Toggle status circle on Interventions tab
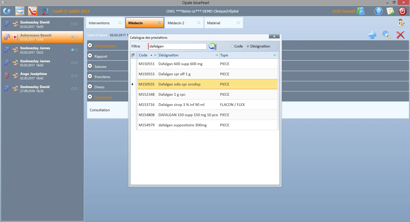 click(x=120, y=23)
